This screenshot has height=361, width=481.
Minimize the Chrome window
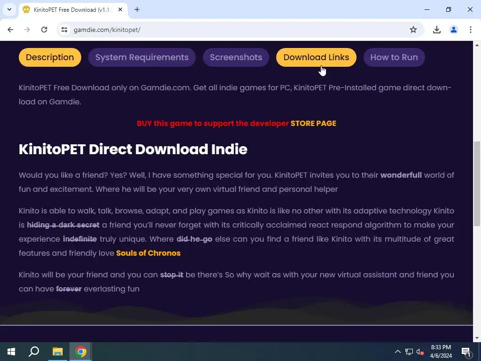pos(427,9)
